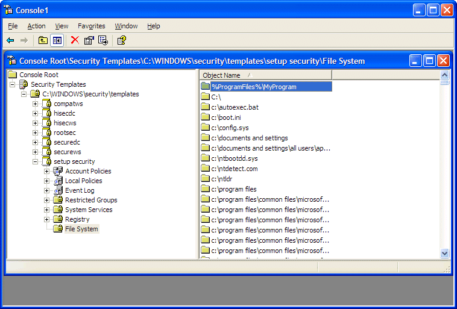Click the System Services folder icon
Screen dimensions: 457x309
(58, 210)
